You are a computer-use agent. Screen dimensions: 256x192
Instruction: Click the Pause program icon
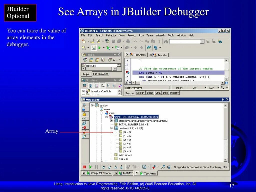(x=97, y=167)
